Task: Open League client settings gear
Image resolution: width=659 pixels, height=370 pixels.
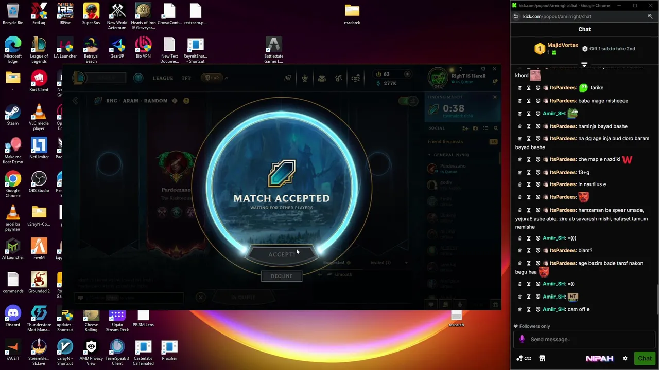Action: tap(483, 69)
